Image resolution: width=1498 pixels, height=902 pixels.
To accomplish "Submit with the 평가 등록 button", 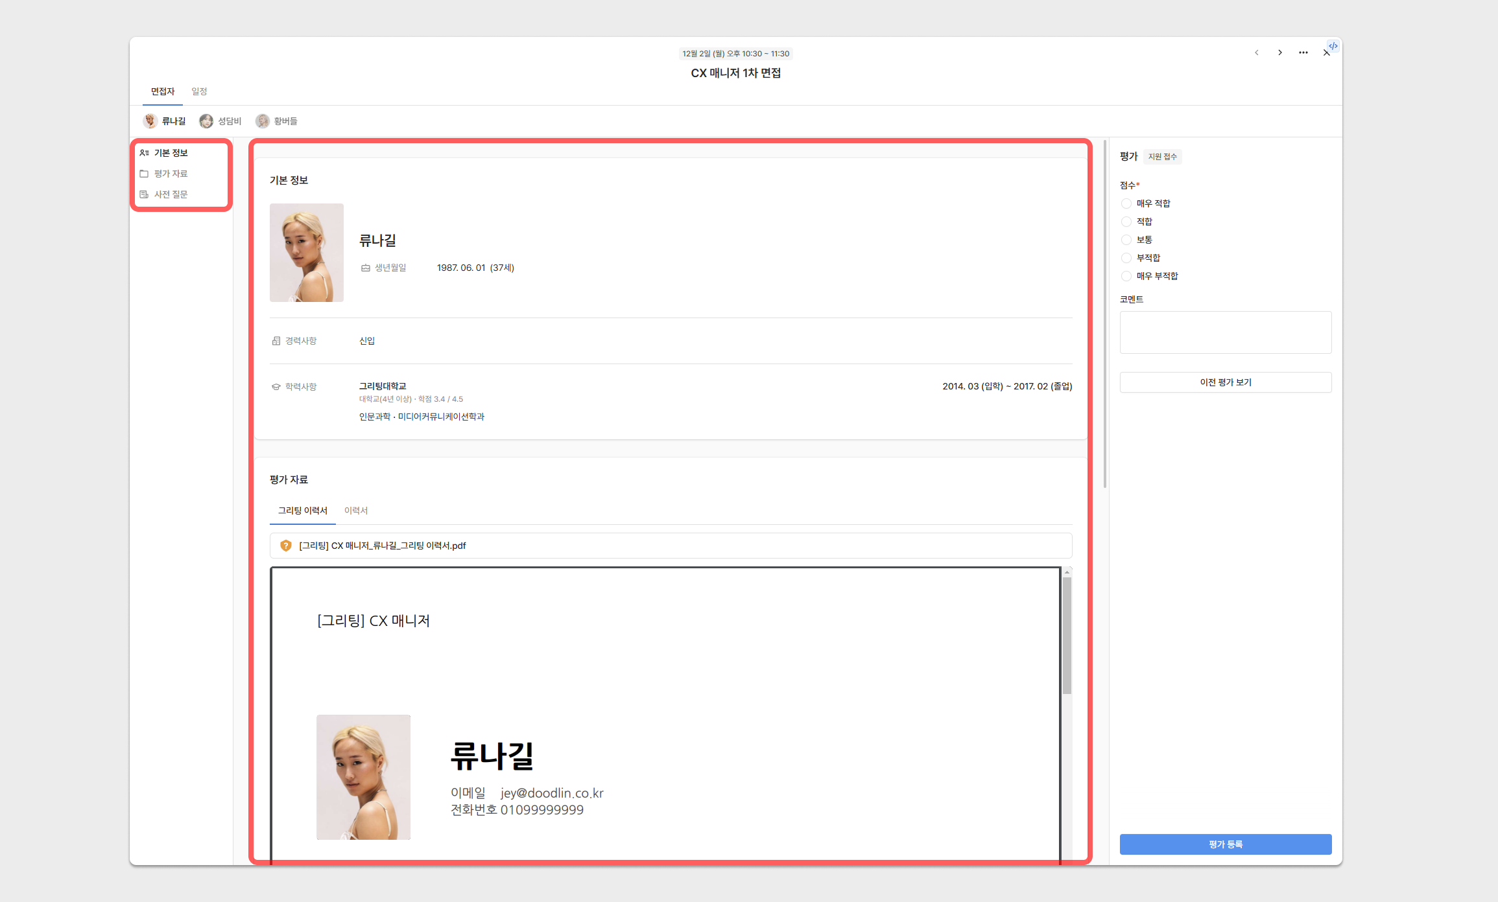I will [1225, 844].
